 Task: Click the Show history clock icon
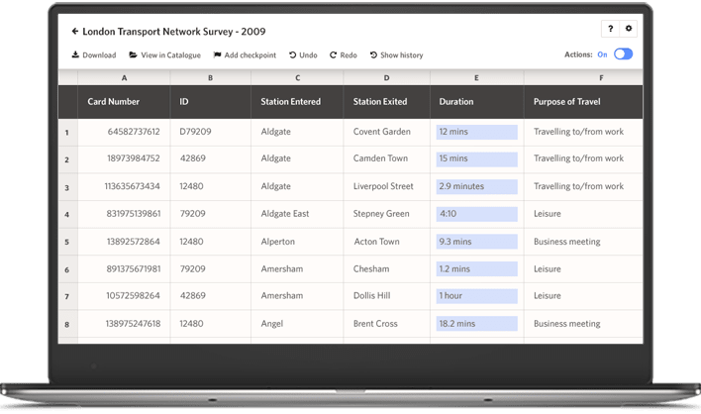pyautogui.click(x=373, y=55)
